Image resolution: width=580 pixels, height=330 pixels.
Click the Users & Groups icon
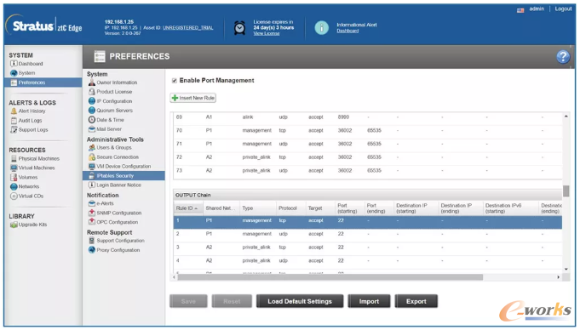tap(92, 147)
